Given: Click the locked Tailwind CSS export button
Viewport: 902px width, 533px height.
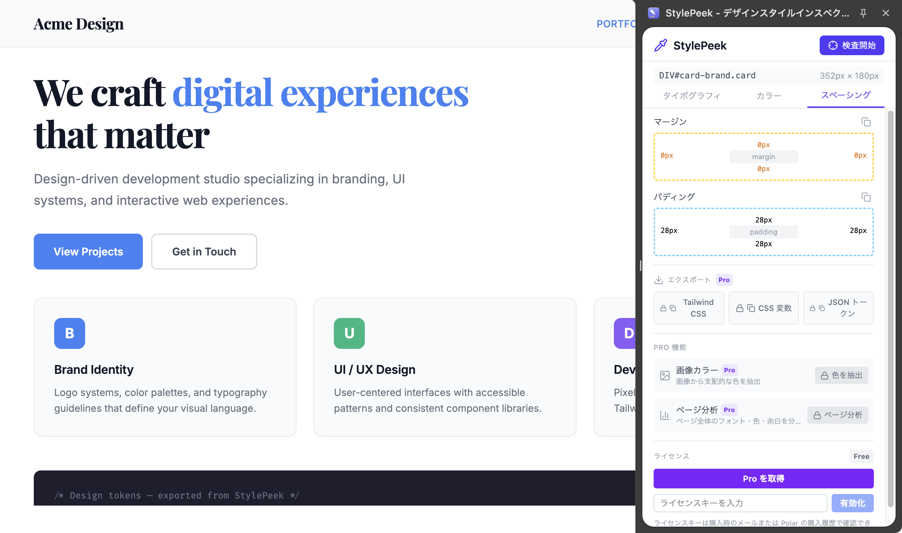Looking at the screenshot, I should (x=688, y=308).
